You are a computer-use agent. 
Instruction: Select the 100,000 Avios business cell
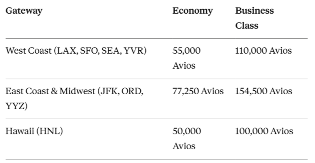(x=264, y=131)
